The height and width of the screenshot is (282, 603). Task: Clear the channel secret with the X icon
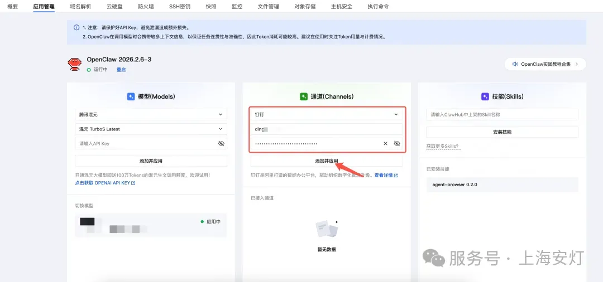385,143
